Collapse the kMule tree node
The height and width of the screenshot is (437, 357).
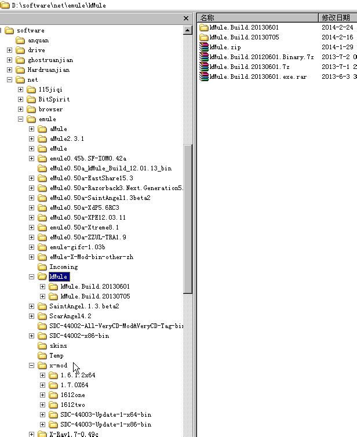[31, 277]
